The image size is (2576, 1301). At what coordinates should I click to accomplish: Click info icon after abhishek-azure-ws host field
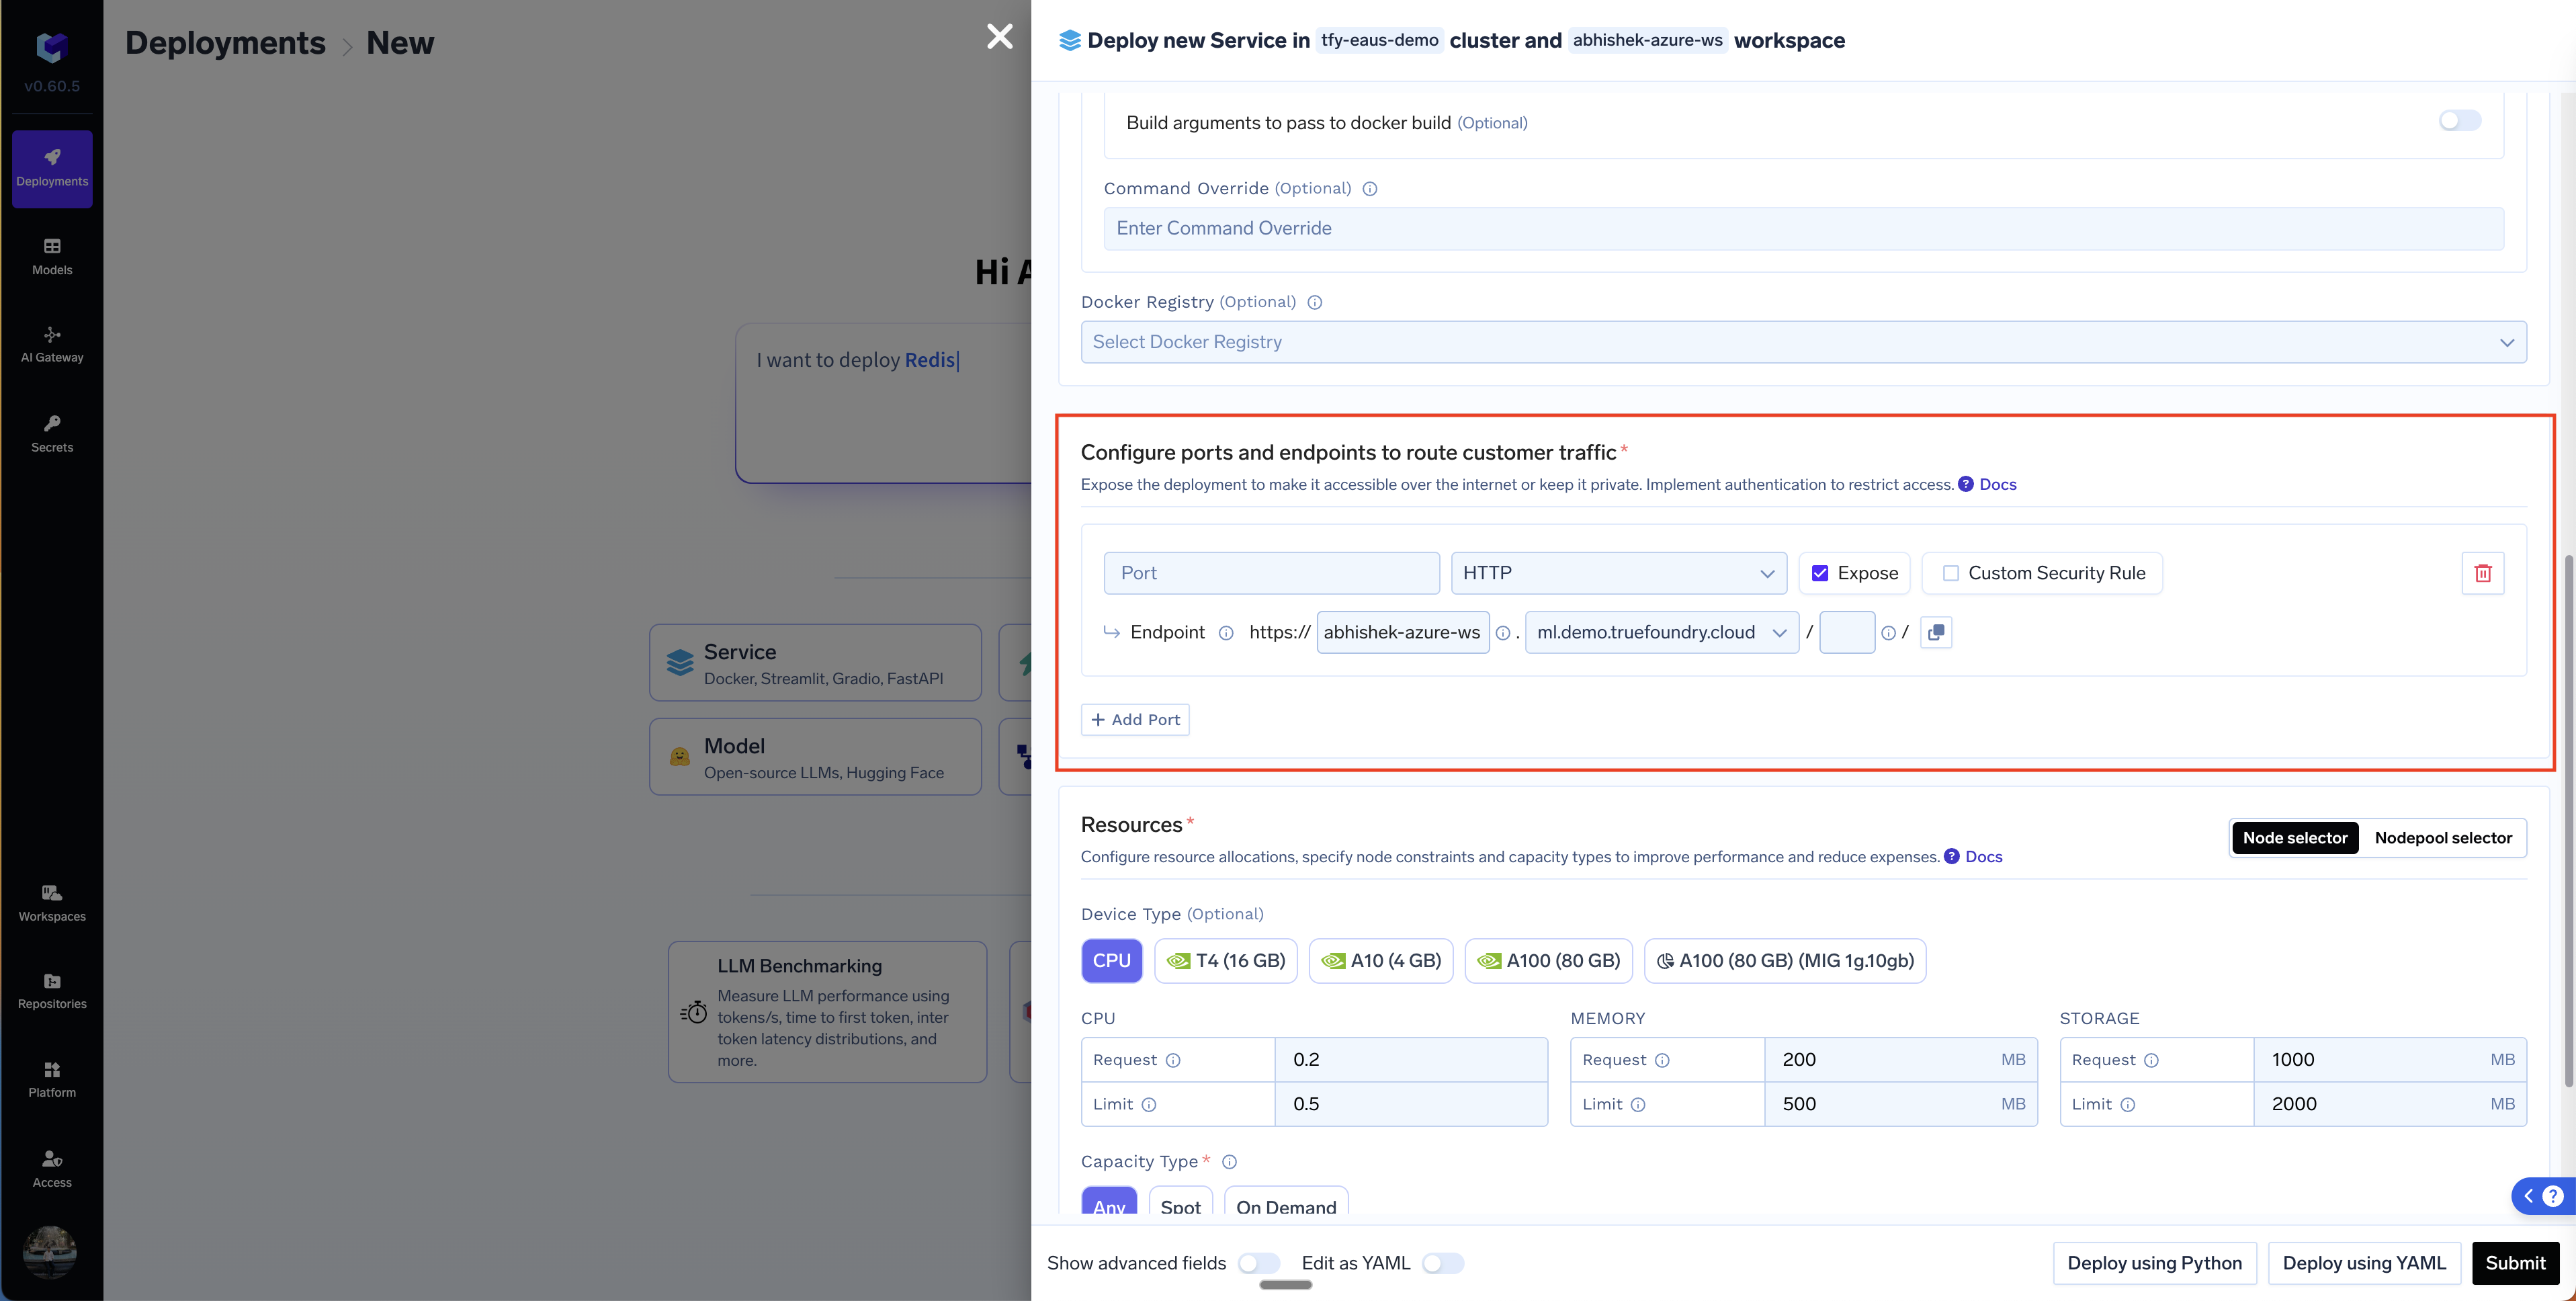tap(1503, 633)
